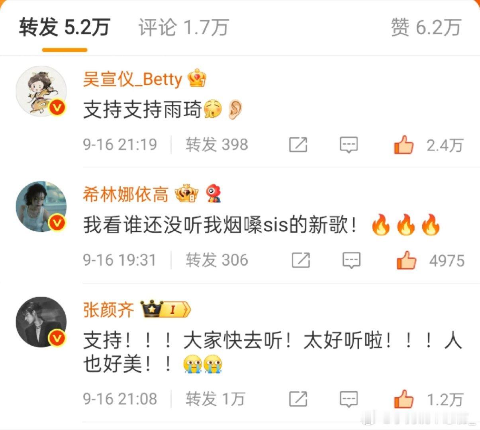This screenshot has width=480, height=430.
Task: View the 转发 398 reposts of 吴宣仪's comment
Action: pos(217,145)
